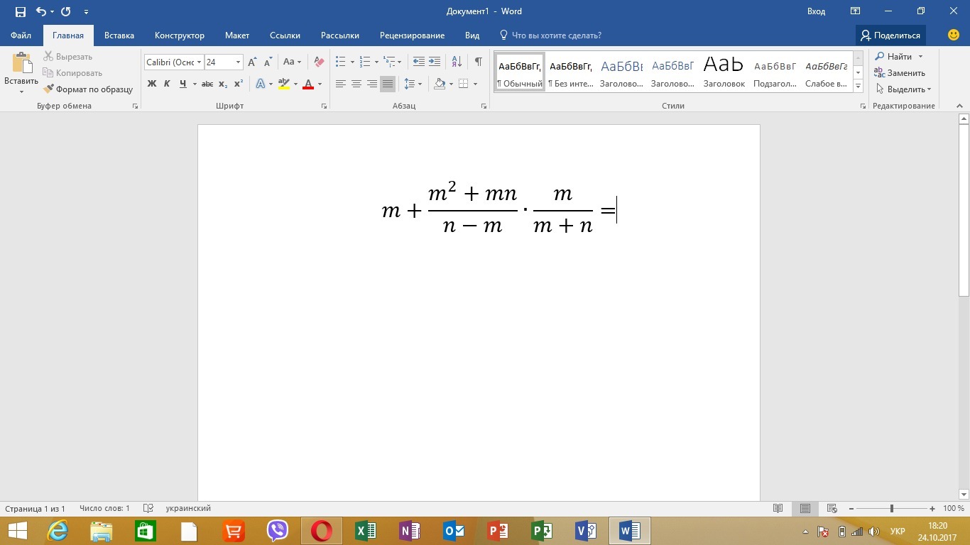Switch to the Рецензирование tab
The width and height of the screenshot is (970, 545).
(412, 35)
